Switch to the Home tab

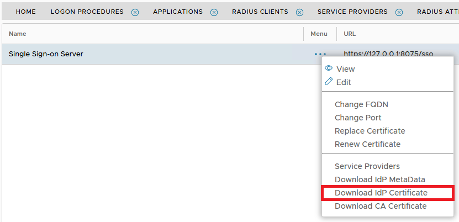26,12
